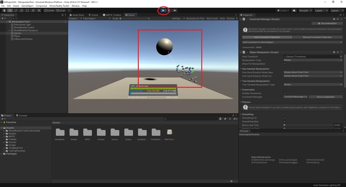This screenshot has height=187, width=346.
Task: Select the Rect tool in toolbar
Action: click(27, 11)
